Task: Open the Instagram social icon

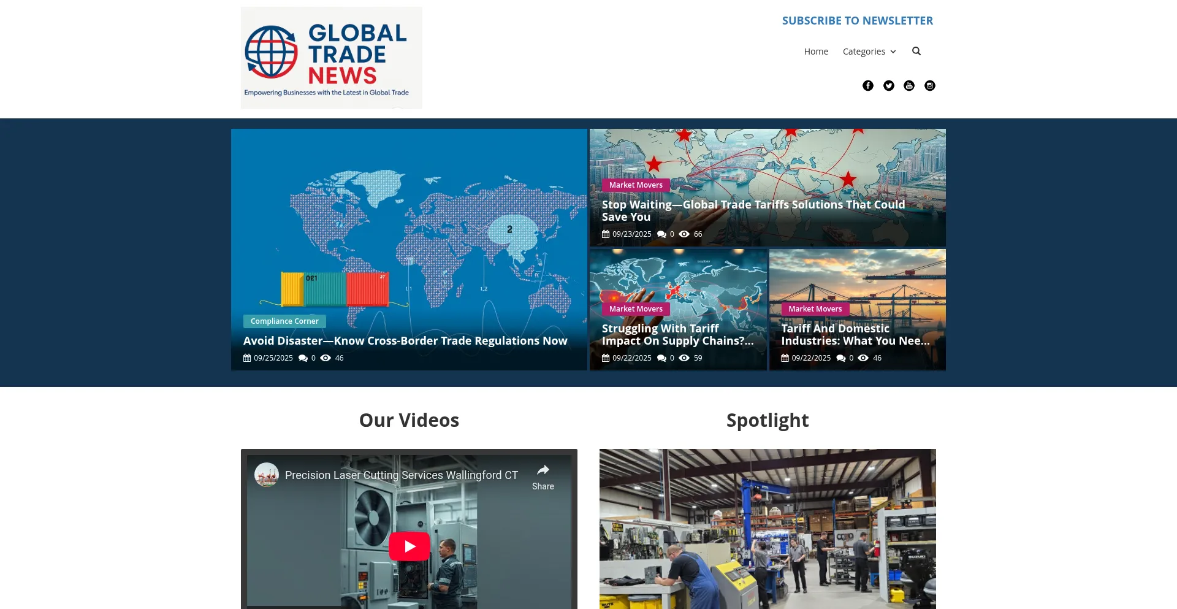Action: tap(930, 86)
